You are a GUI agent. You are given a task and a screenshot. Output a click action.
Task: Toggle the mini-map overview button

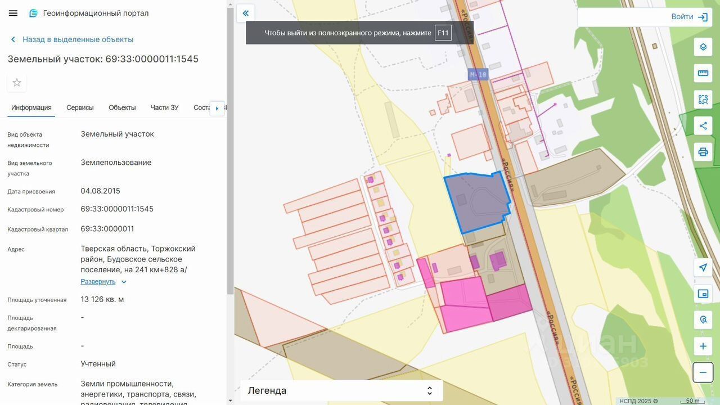click(x=703, y=294)
